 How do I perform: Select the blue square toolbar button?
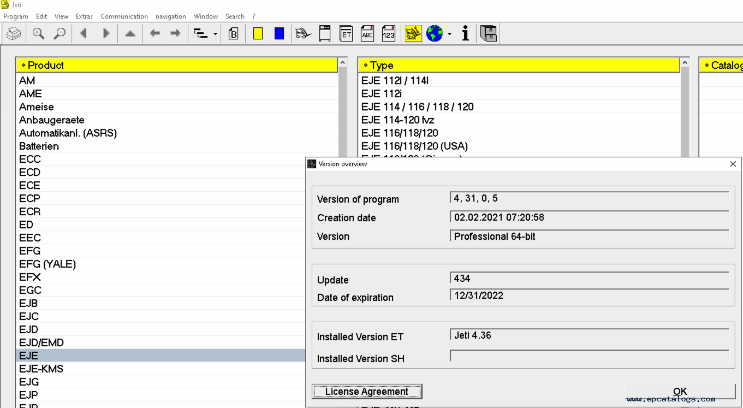279,34
